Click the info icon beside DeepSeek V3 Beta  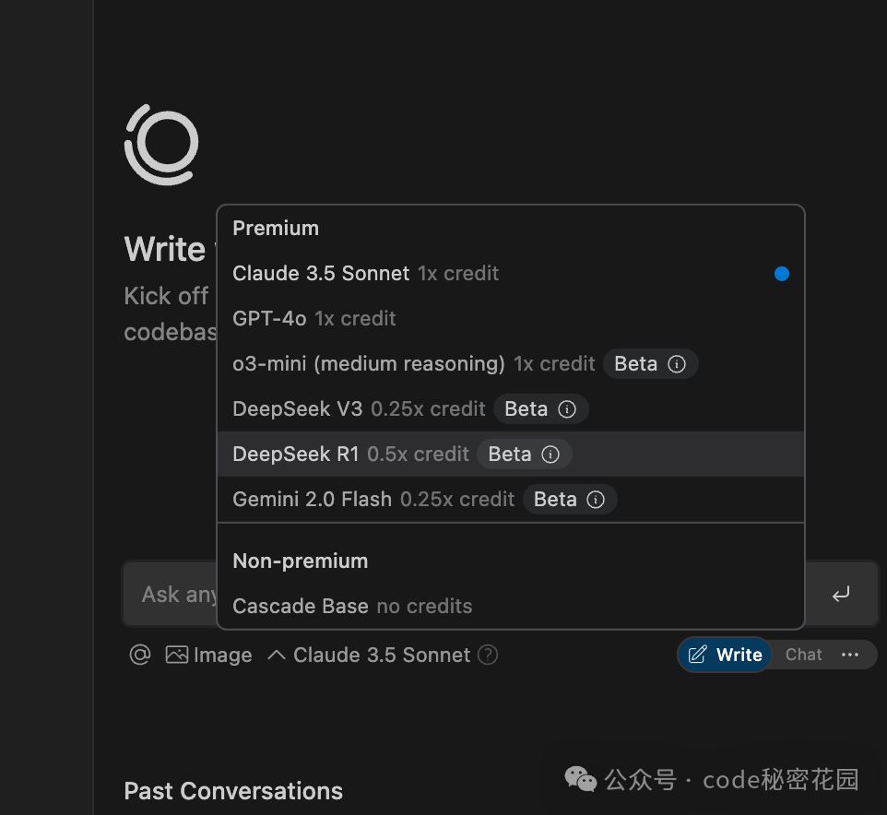(567, 409)
